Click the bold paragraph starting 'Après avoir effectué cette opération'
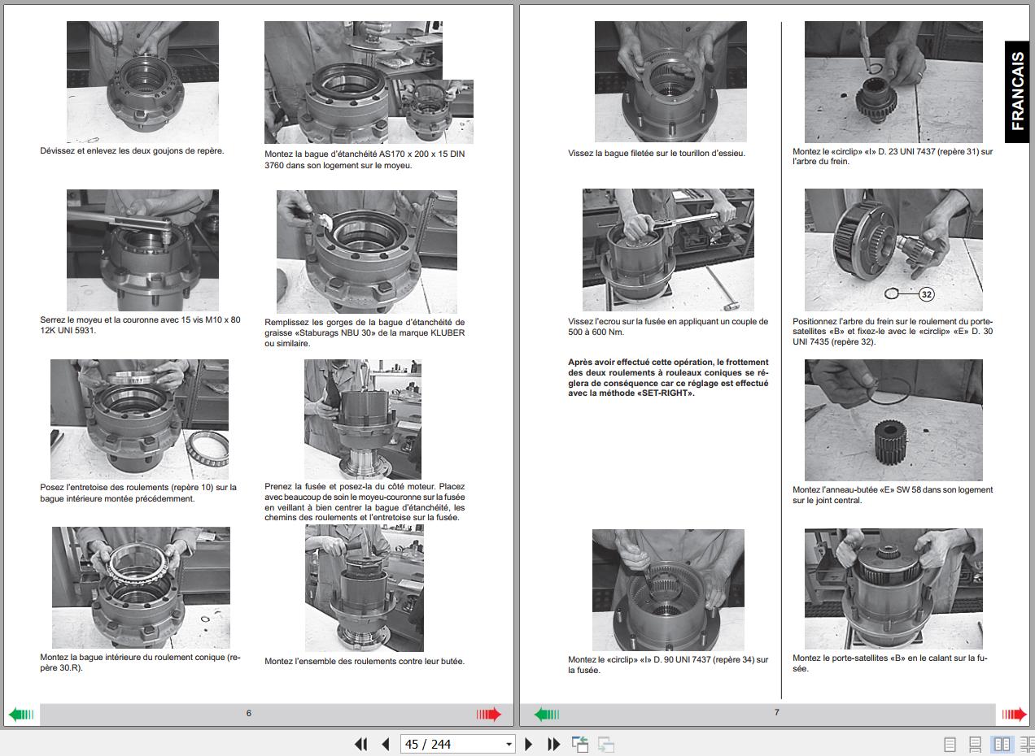Screen dimensions: 1035x756 pos(668,378)
